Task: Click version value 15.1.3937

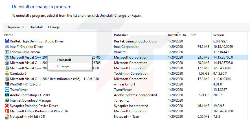Action: [220, 90]
